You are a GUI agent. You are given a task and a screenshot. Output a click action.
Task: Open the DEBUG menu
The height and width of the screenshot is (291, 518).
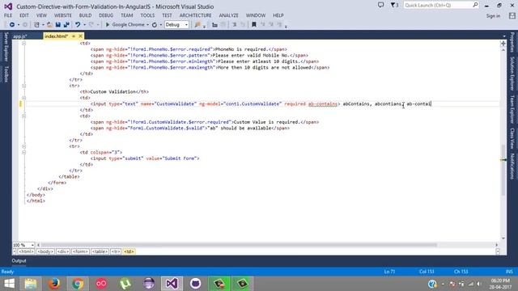click(106, 15)
